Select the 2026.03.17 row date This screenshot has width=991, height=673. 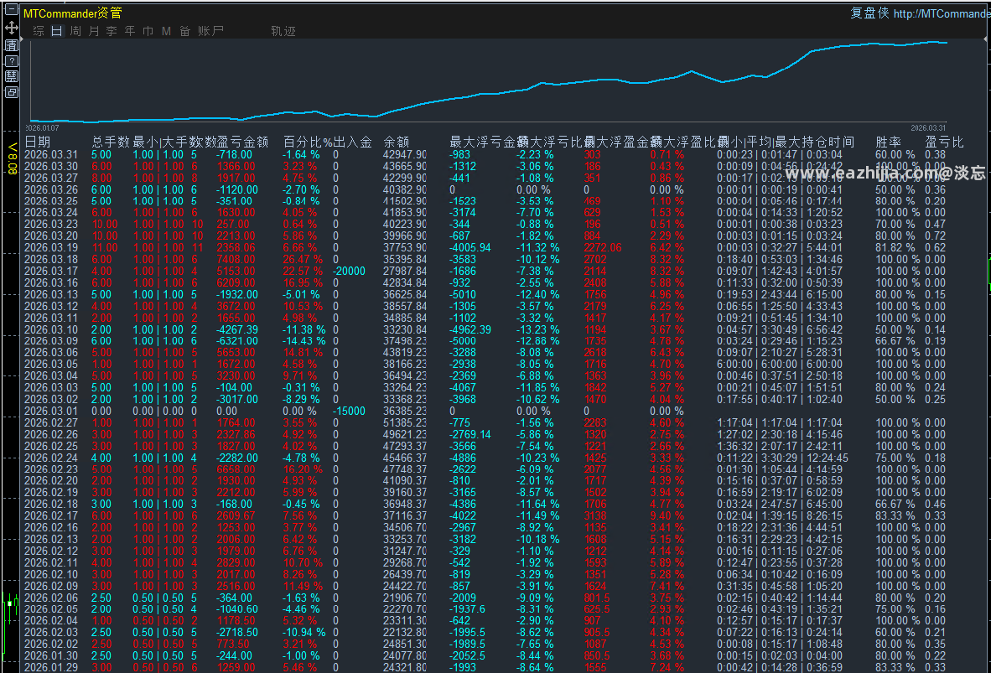pos(51,271)
